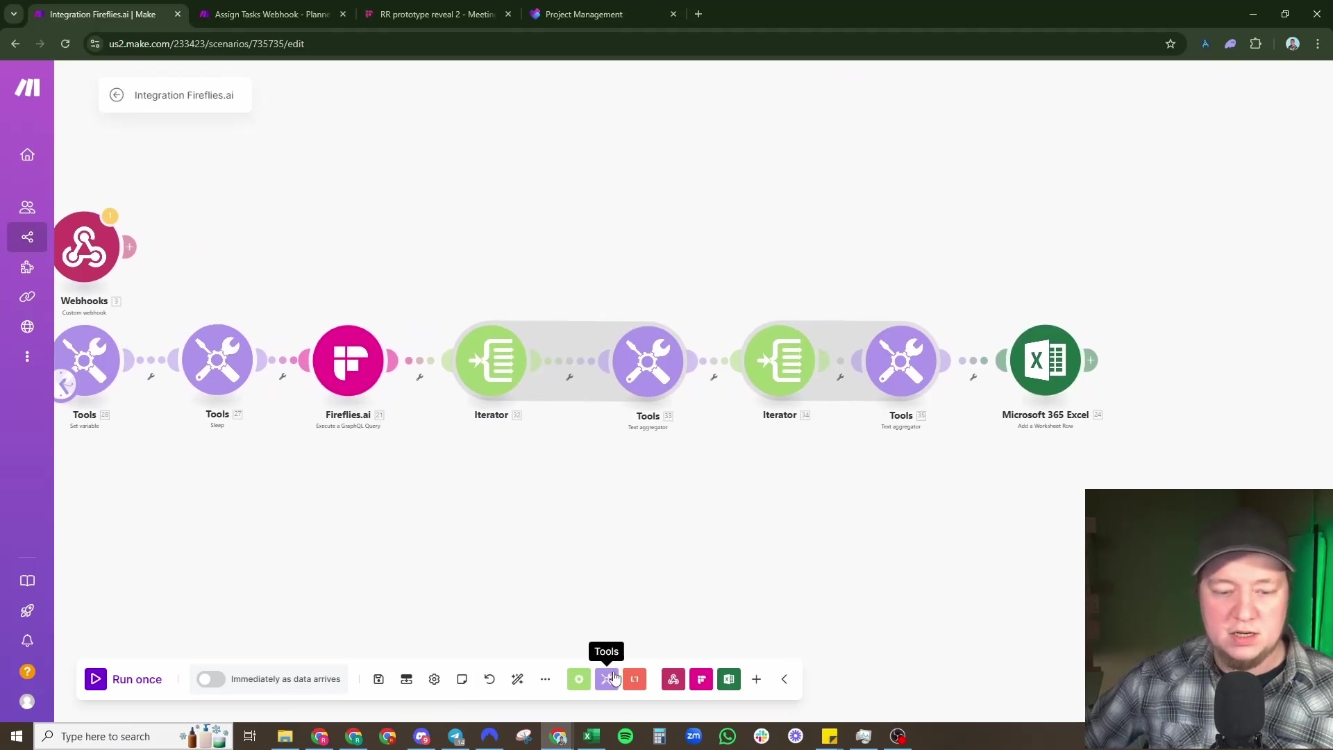Select the red Text parser favorite
Viewport: 1333px width, 750px height.
point(635,679)
